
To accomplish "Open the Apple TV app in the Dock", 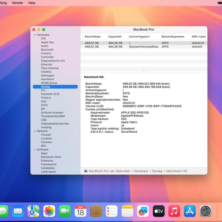I will pos(158,211).
